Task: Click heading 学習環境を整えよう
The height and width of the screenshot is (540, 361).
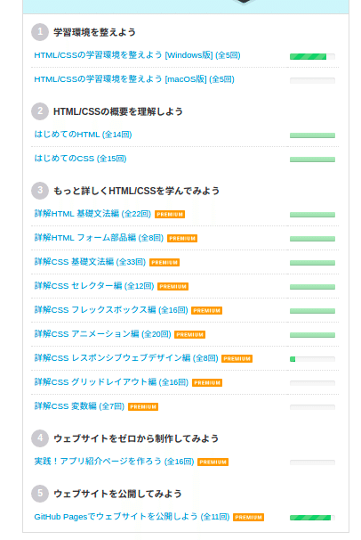Action: (x=94, y=32)
